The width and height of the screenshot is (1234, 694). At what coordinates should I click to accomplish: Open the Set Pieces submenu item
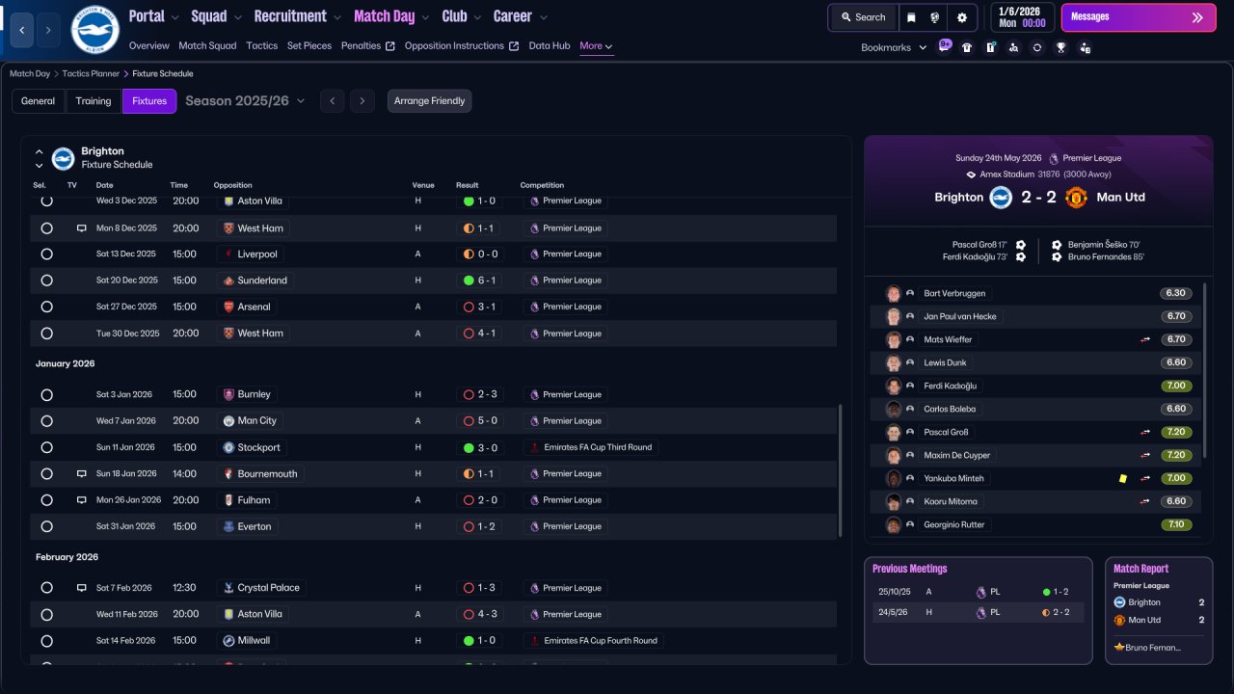[x=309, y=45]
